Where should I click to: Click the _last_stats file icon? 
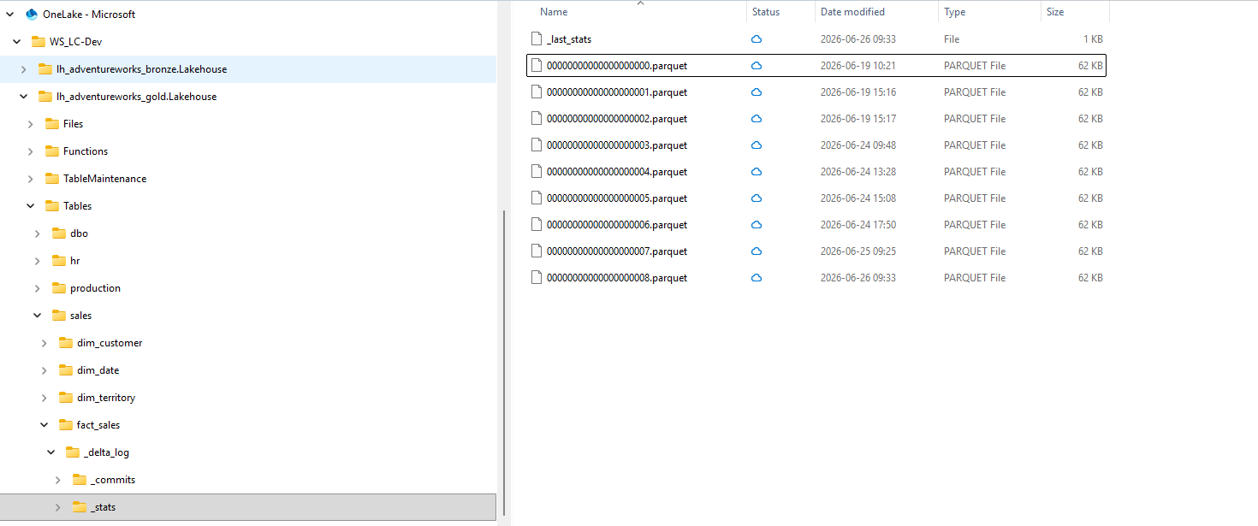(537, 39)
